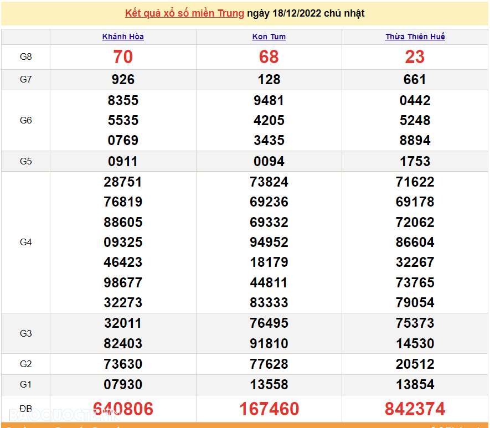
Task: Select the G1 number 13558
Action: [269, 384]
